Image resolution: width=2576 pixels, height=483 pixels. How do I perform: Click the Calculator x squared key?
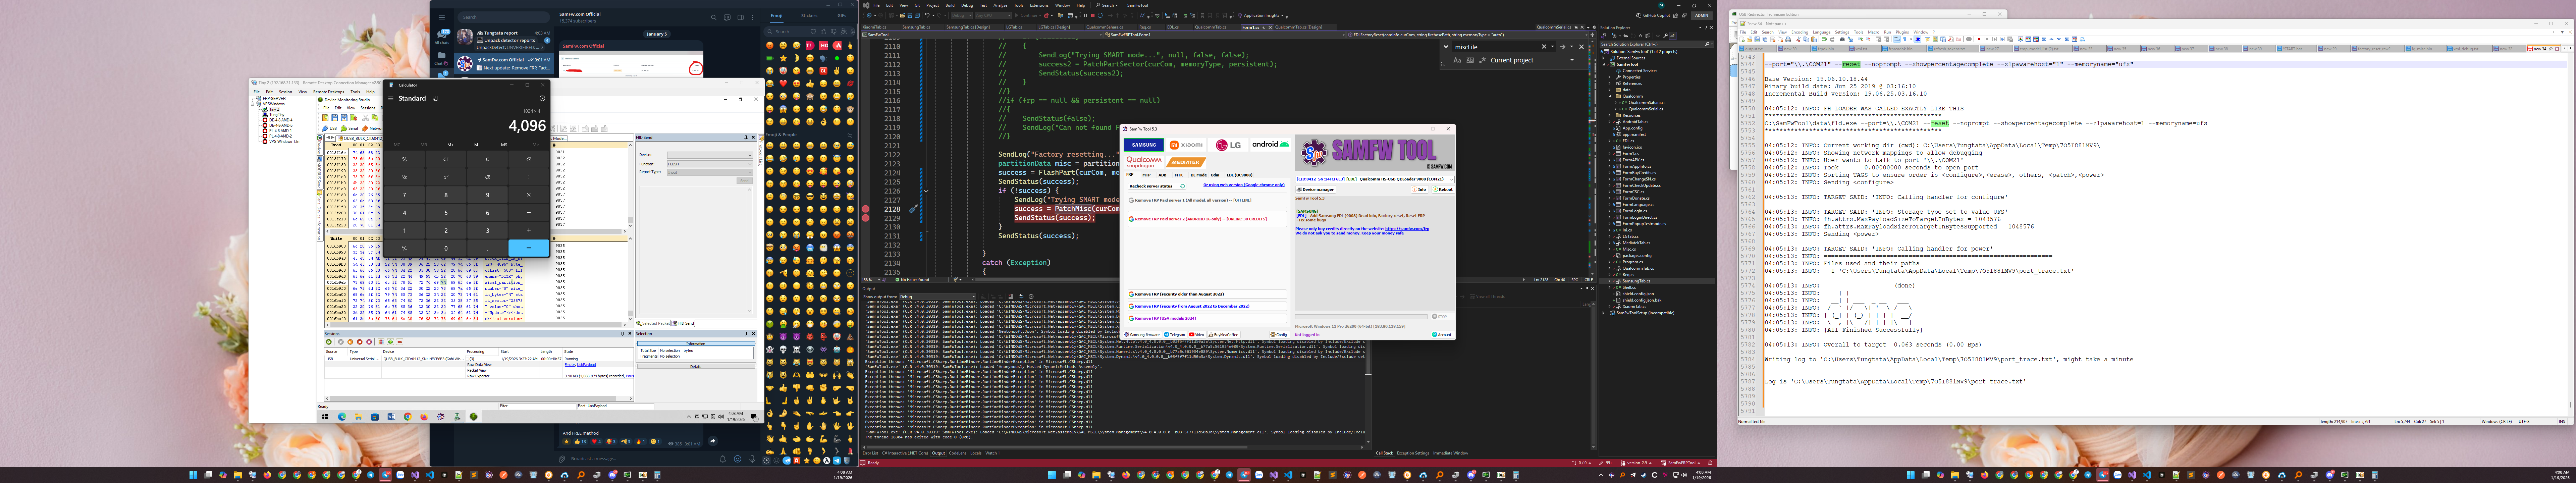tap(446, 177)
